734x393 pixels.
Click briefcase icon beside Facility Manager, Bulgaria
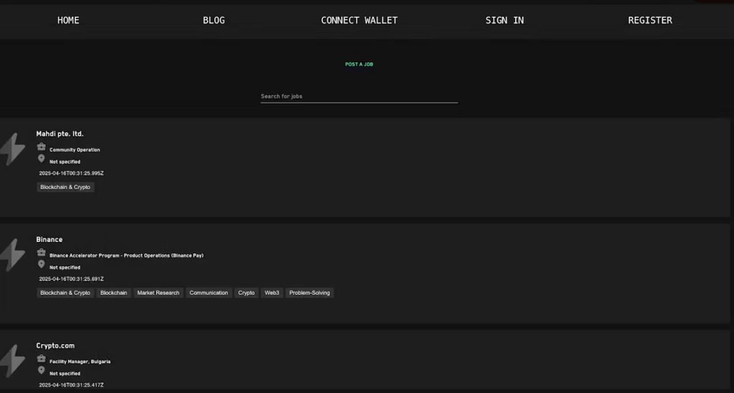tap(41, 359)
